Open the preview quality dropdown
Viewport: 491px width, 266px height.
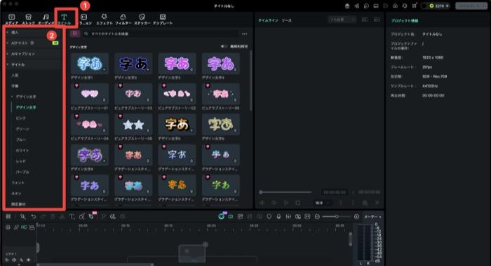tap(342, 20)
